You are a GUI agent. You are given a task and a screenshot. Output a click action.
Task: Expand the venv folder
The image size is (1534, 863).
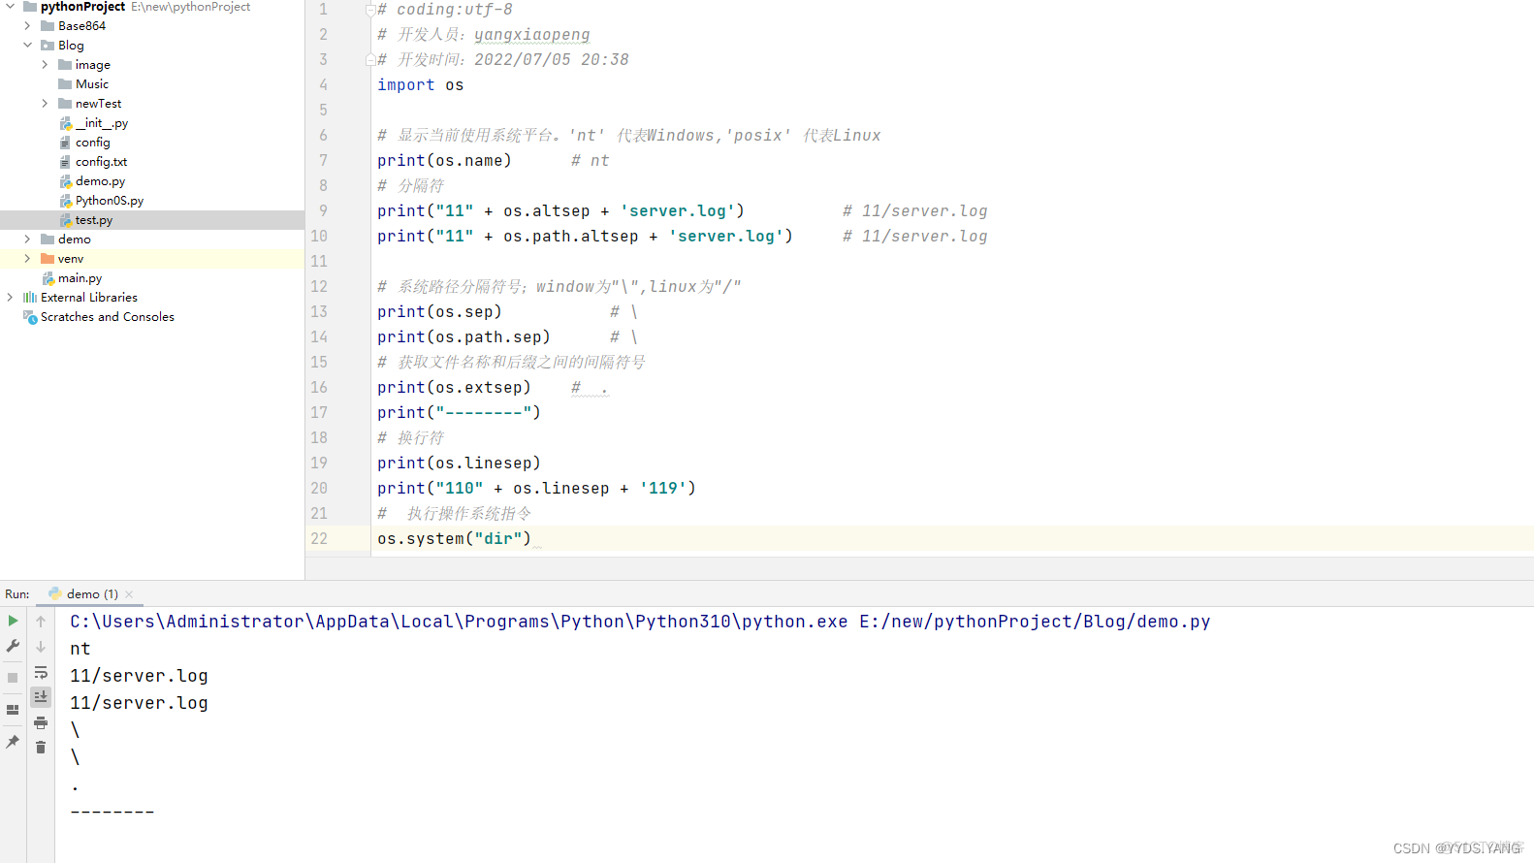27,259
